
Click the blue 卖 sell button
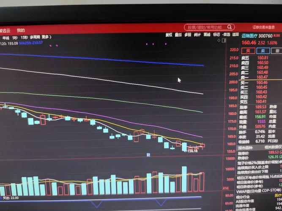point(263,51)
